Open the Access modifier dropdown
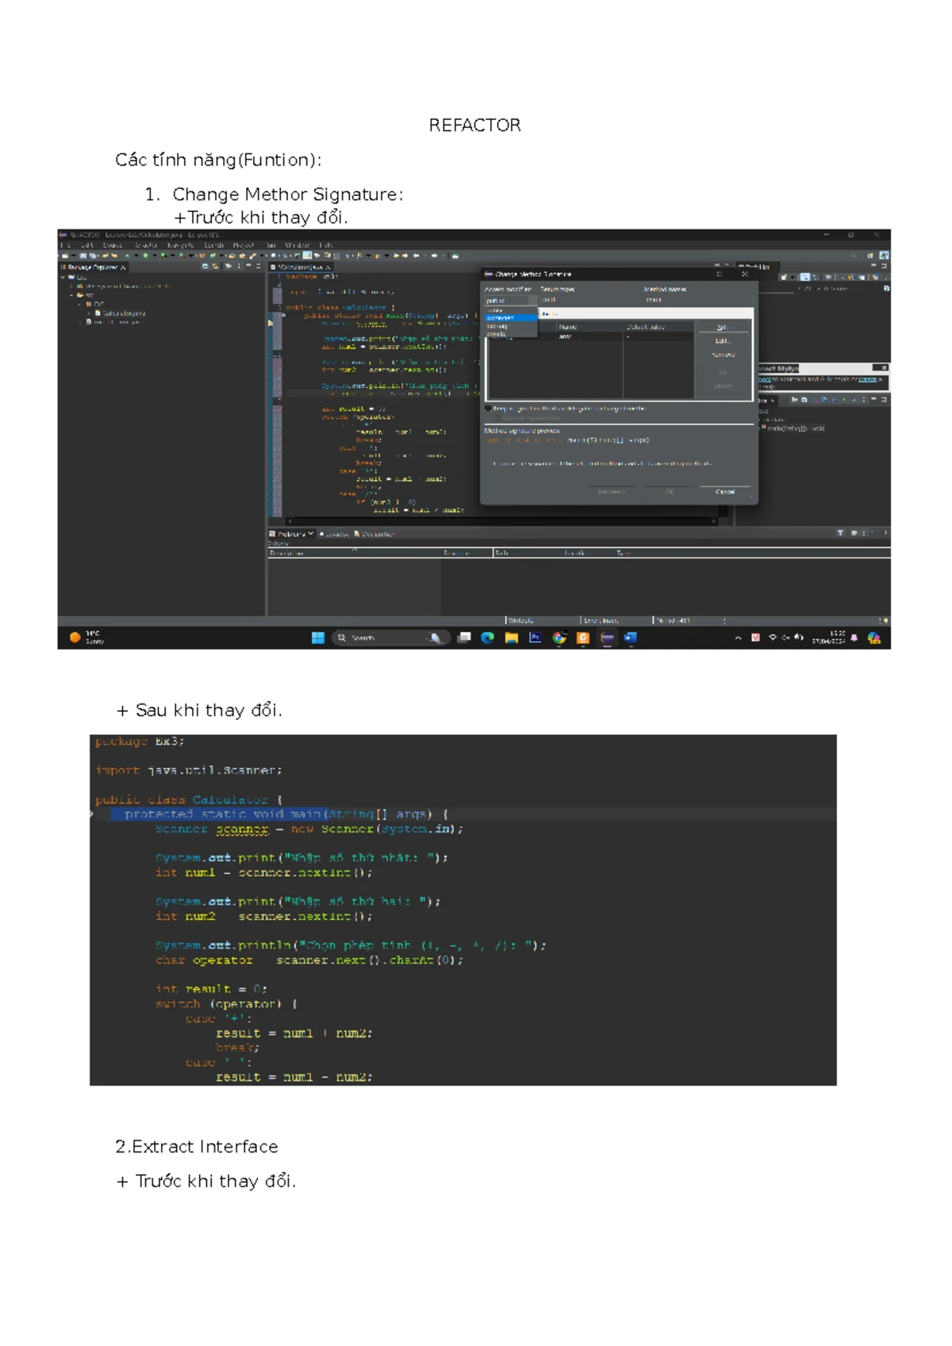The image size is (952, 1346). tap(511, 301)
